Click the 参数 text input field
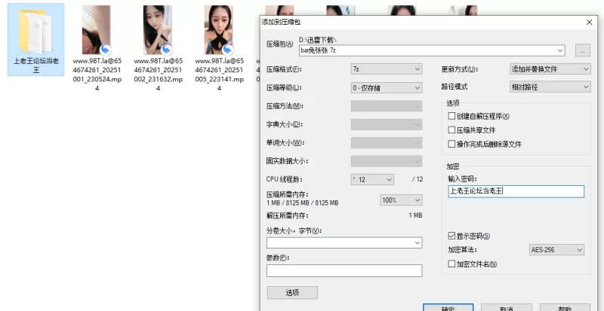This screenshot has width=604, height=311. coord(344,270)
